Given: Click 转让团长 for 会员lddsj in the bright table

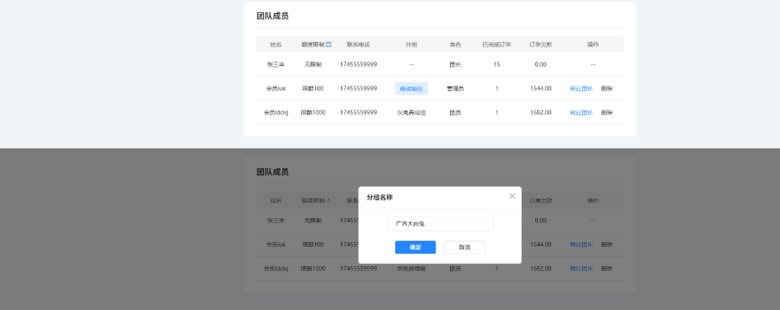Looking at the screenshot, I should [581, 112].
